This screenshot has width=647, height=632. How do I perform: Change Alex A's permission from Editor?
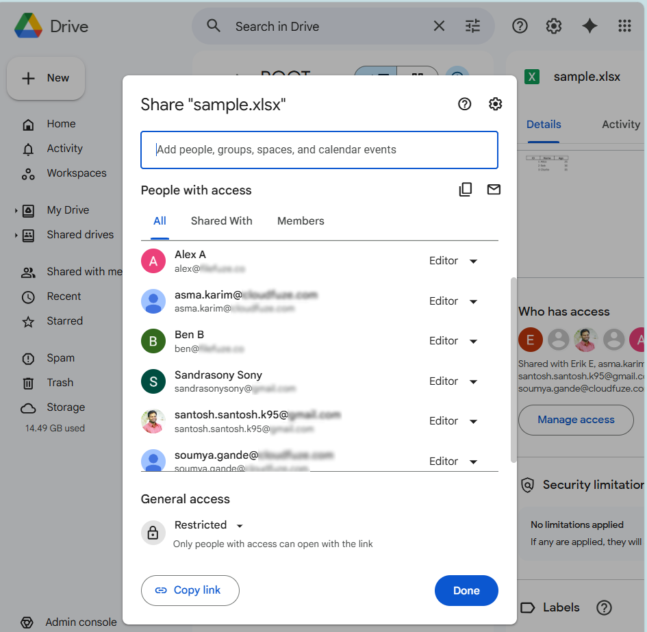454,261
